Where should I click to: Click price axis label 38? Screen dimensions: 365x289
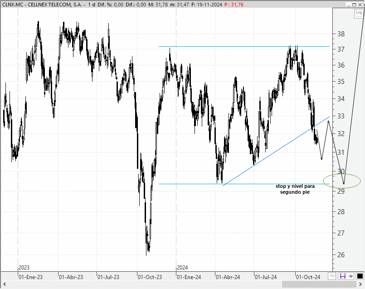(x=341, y=34)
